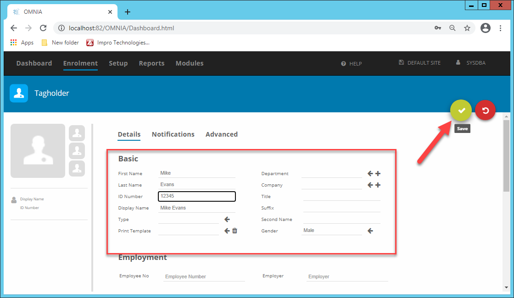Reload the page with refresh icon
514x298 pixels.
point(43,28)
